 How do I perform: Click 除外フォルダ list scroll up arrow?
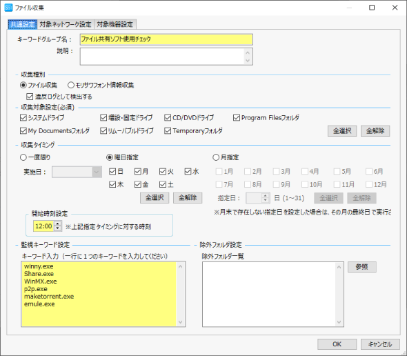[x=339, y=267]
